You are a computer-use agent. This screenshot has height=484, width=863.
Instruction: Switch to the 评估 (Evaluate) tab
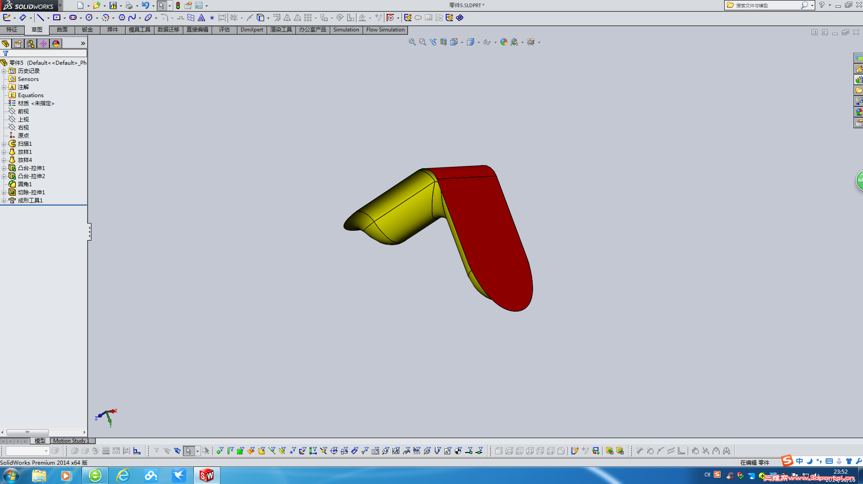pyautogui.click(x=224, y=30)
